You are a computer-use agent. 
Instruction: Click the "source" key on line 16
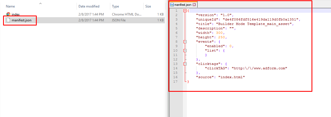[205, 77]
